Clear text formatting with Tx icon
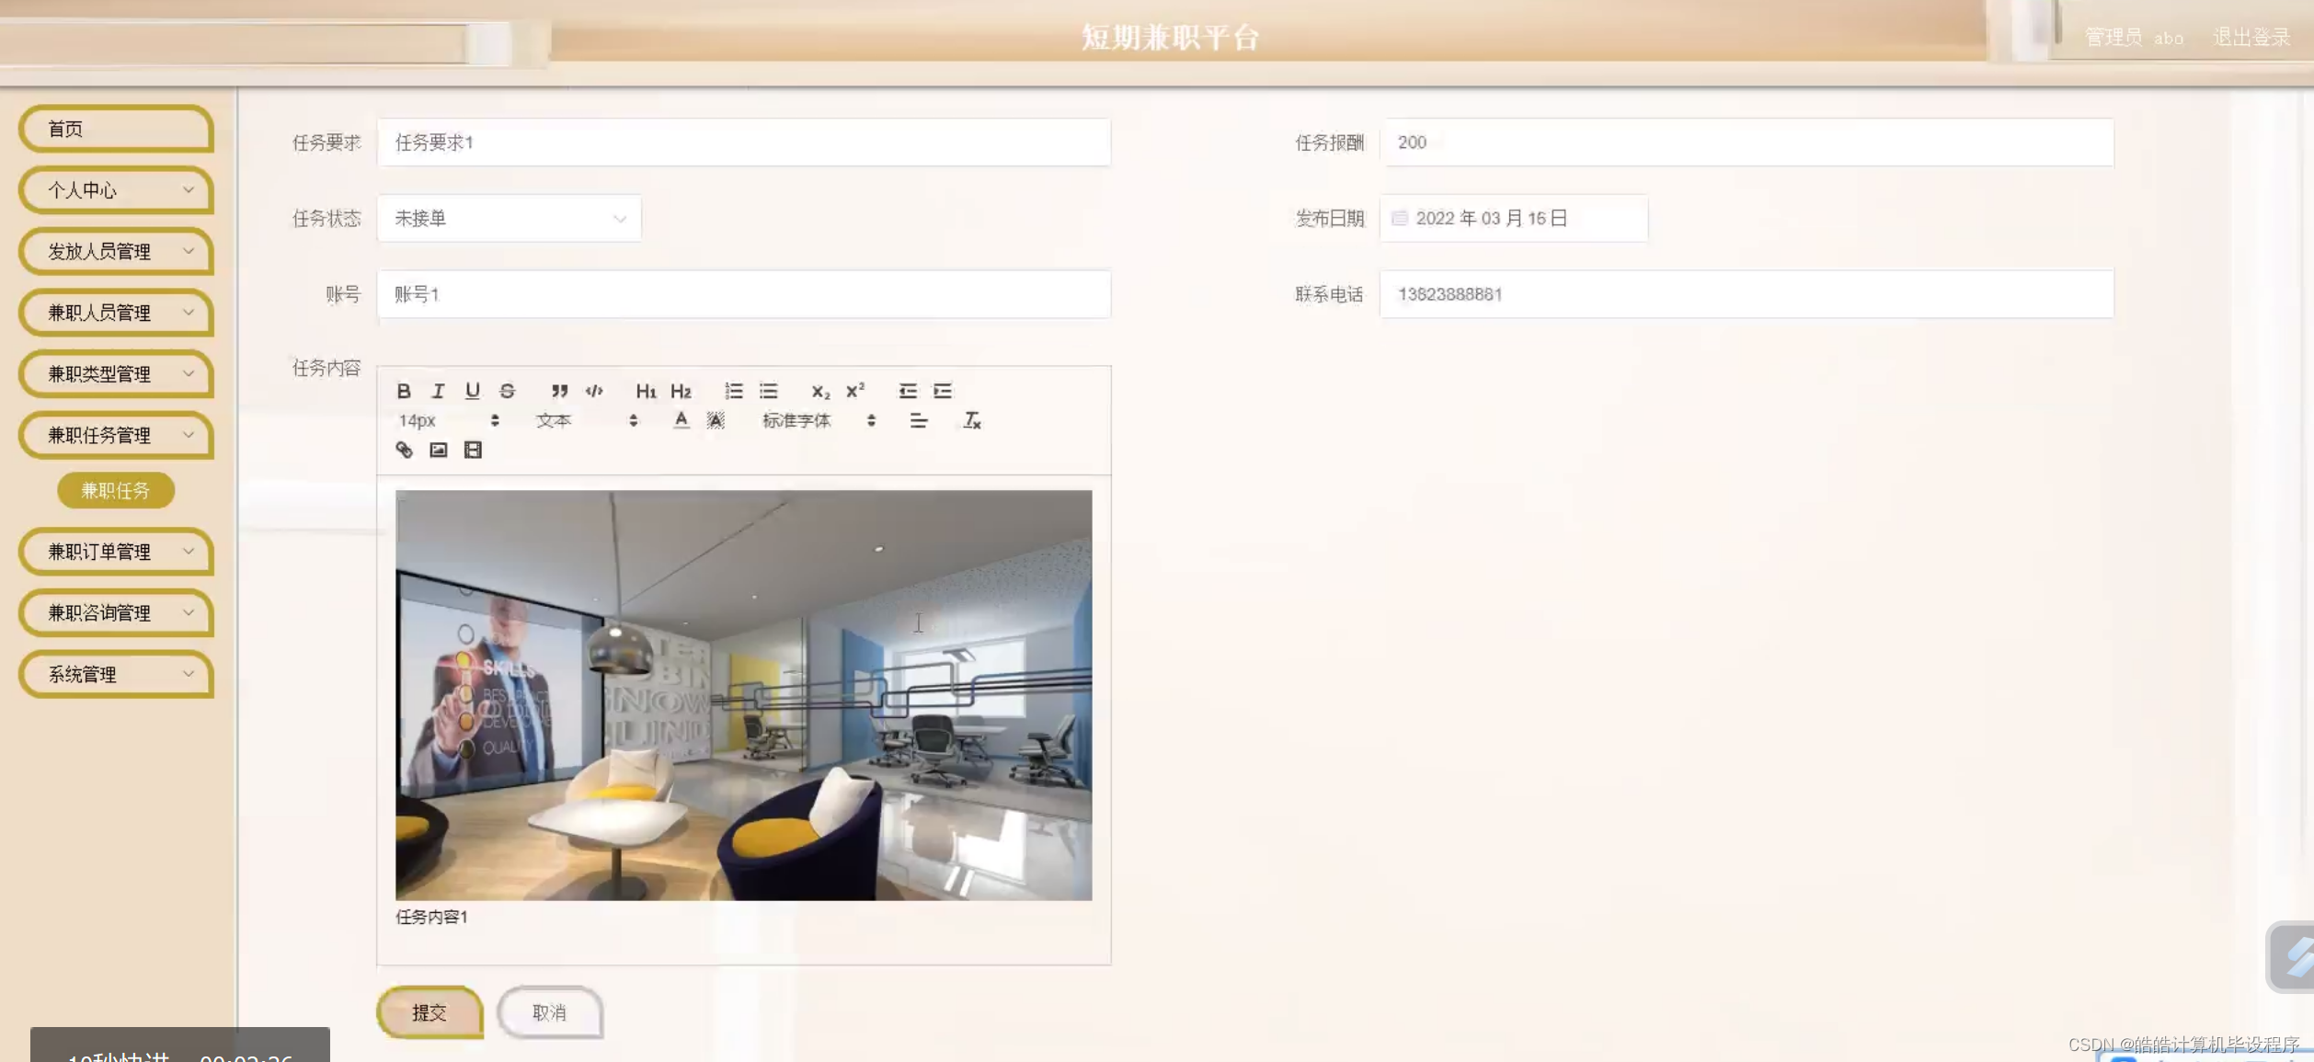Image resolution: width=2314 pixels, height=1062 pixels. (x=971, y=420)
